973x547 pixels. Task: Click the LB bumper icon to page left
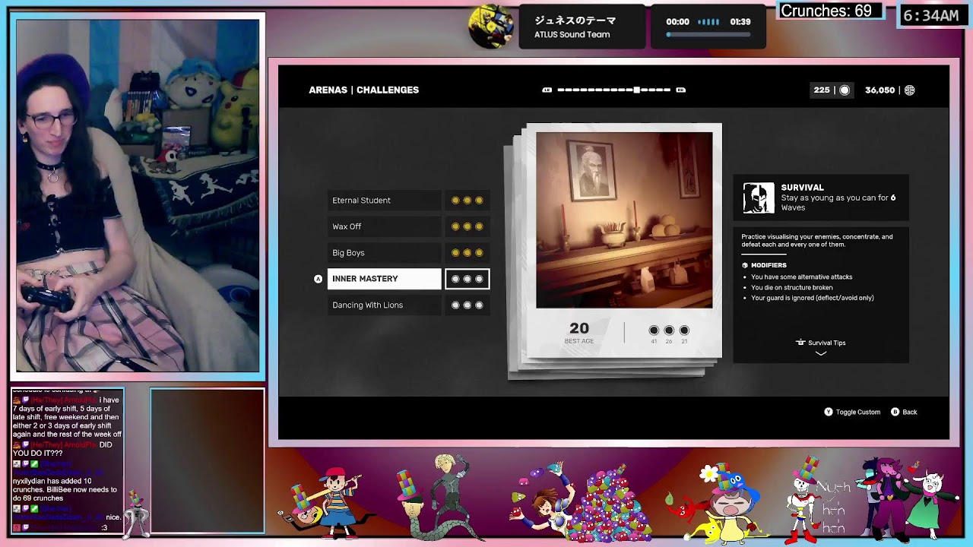pyautogui.click(x=547, y=90)
